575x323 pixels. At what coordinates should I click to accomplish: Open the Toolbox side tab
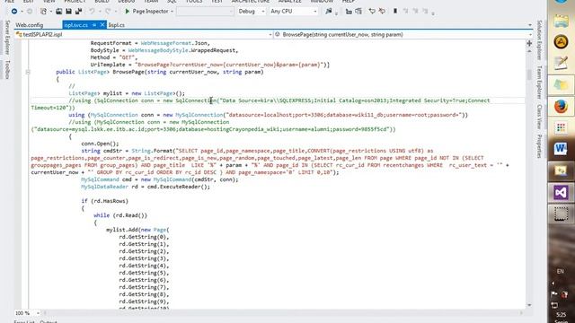(x=7, y=69)
